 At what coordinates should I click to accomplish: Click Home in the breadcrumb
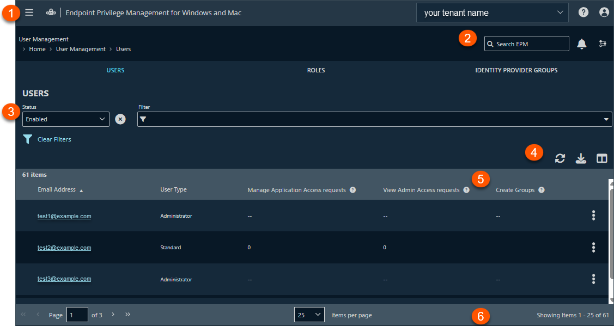(x=37, y=50)
